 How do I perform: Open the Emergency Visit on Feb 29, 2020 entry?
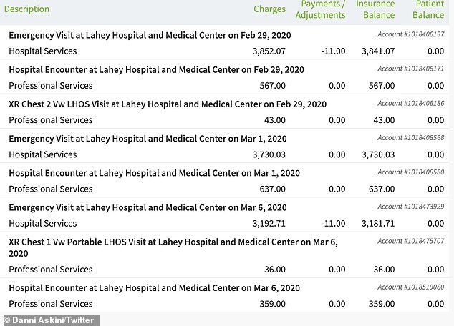[150, 35]
